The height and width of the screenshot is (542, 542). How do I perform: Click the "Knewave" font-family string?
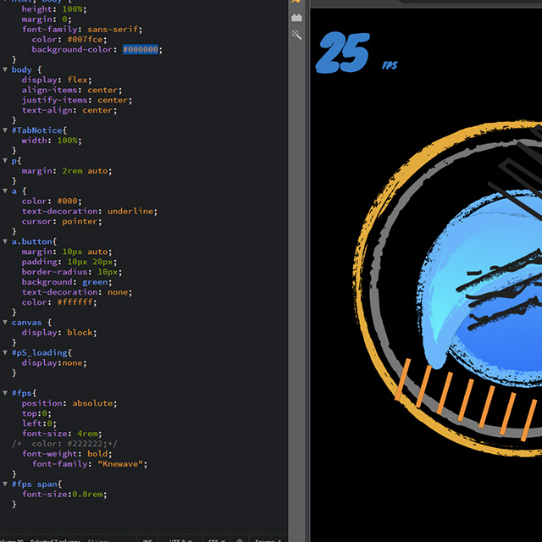pyautogui.click(x=123, y=464)
